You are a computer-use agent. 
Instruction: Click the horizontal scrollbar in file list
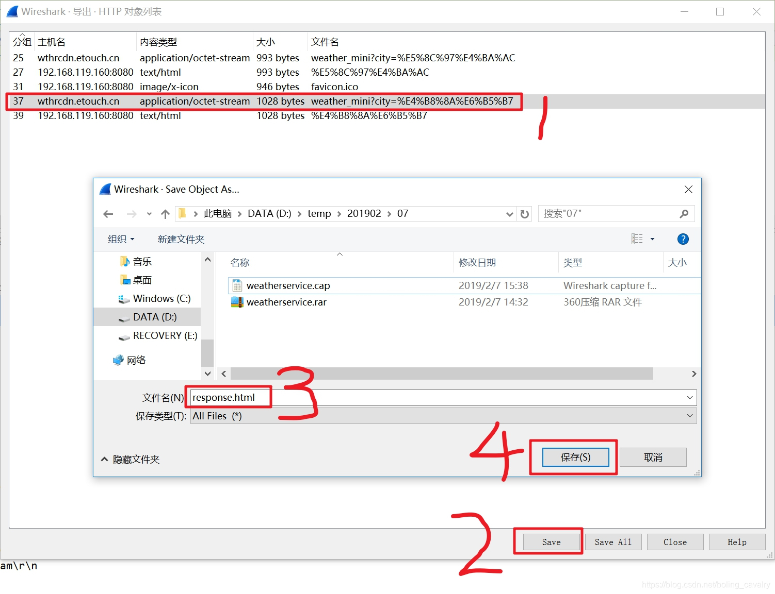442,374
